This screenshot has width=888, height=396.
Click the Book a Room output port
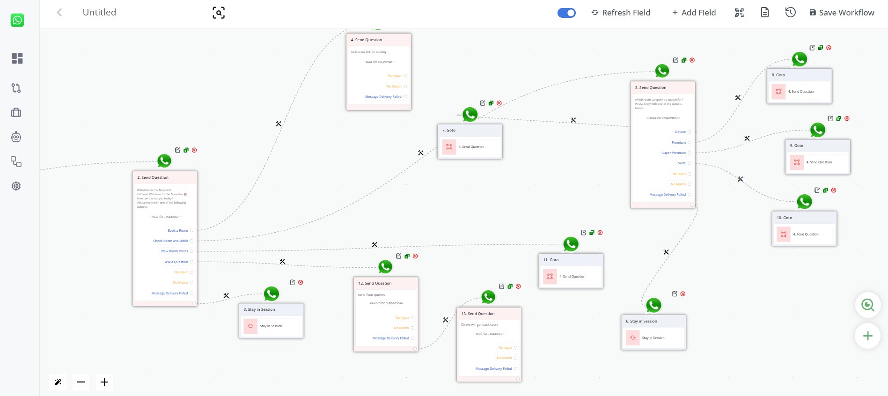191,230
